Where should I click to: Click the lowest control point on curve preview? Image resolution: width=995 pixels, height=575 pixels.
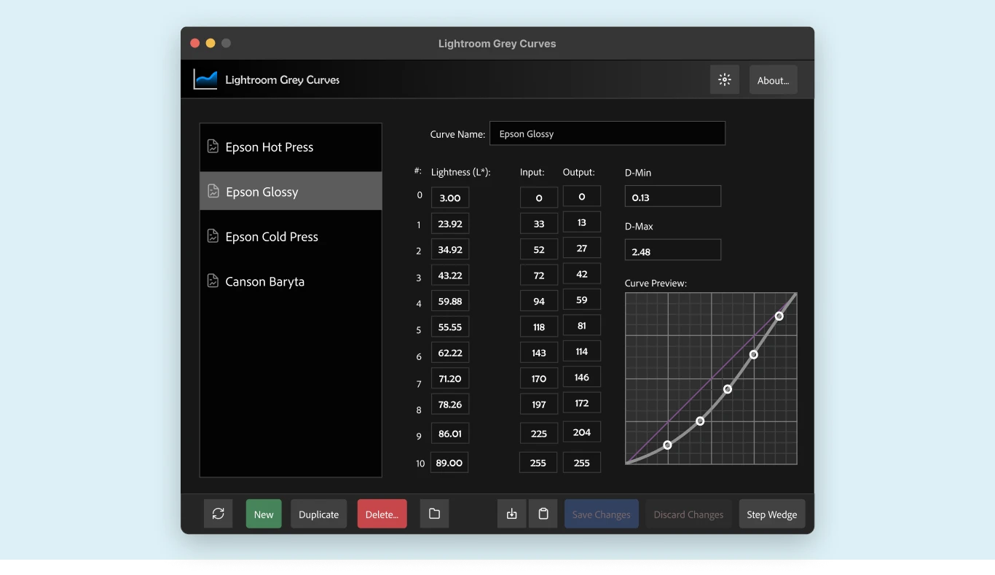[667, 445]
